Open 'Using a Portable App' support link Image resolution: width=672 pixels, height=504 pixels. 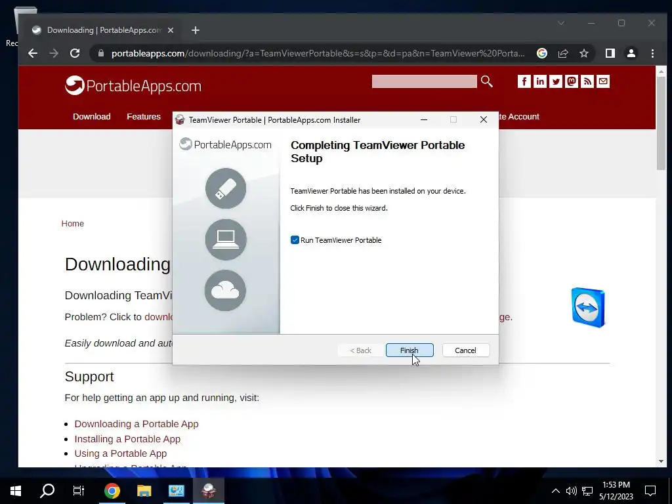(121, 453)
